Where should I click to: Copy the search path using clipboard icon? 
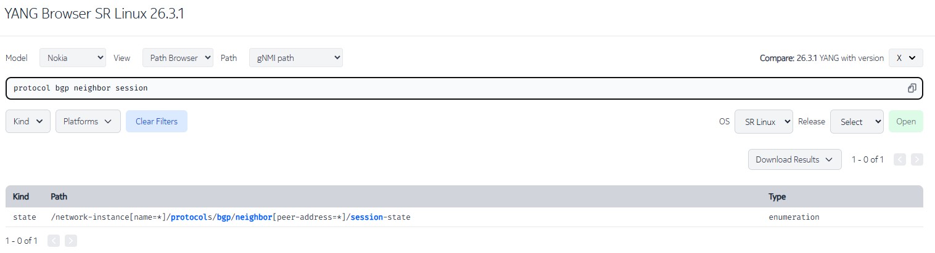[912, 88]
